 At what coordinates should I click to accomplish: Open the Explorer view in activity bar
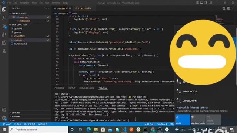pos(4,10)
